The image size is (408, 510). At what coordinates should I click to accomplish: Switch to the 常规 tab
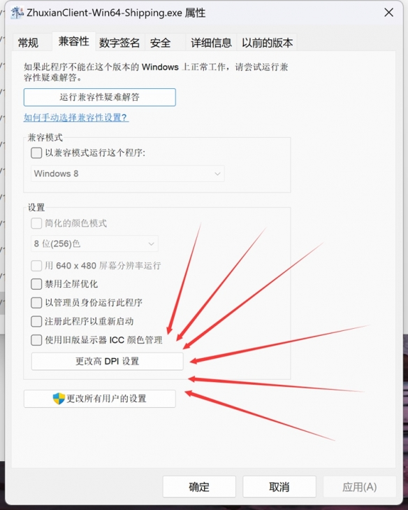[28, 43]
